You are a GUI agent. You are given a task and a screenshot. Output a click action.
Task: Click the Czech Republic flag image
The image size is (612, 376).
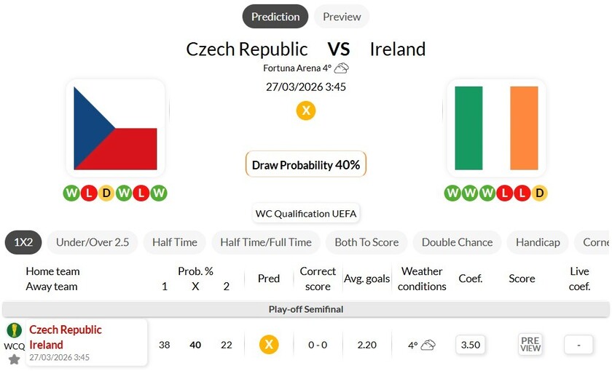[x=116, y=128]
